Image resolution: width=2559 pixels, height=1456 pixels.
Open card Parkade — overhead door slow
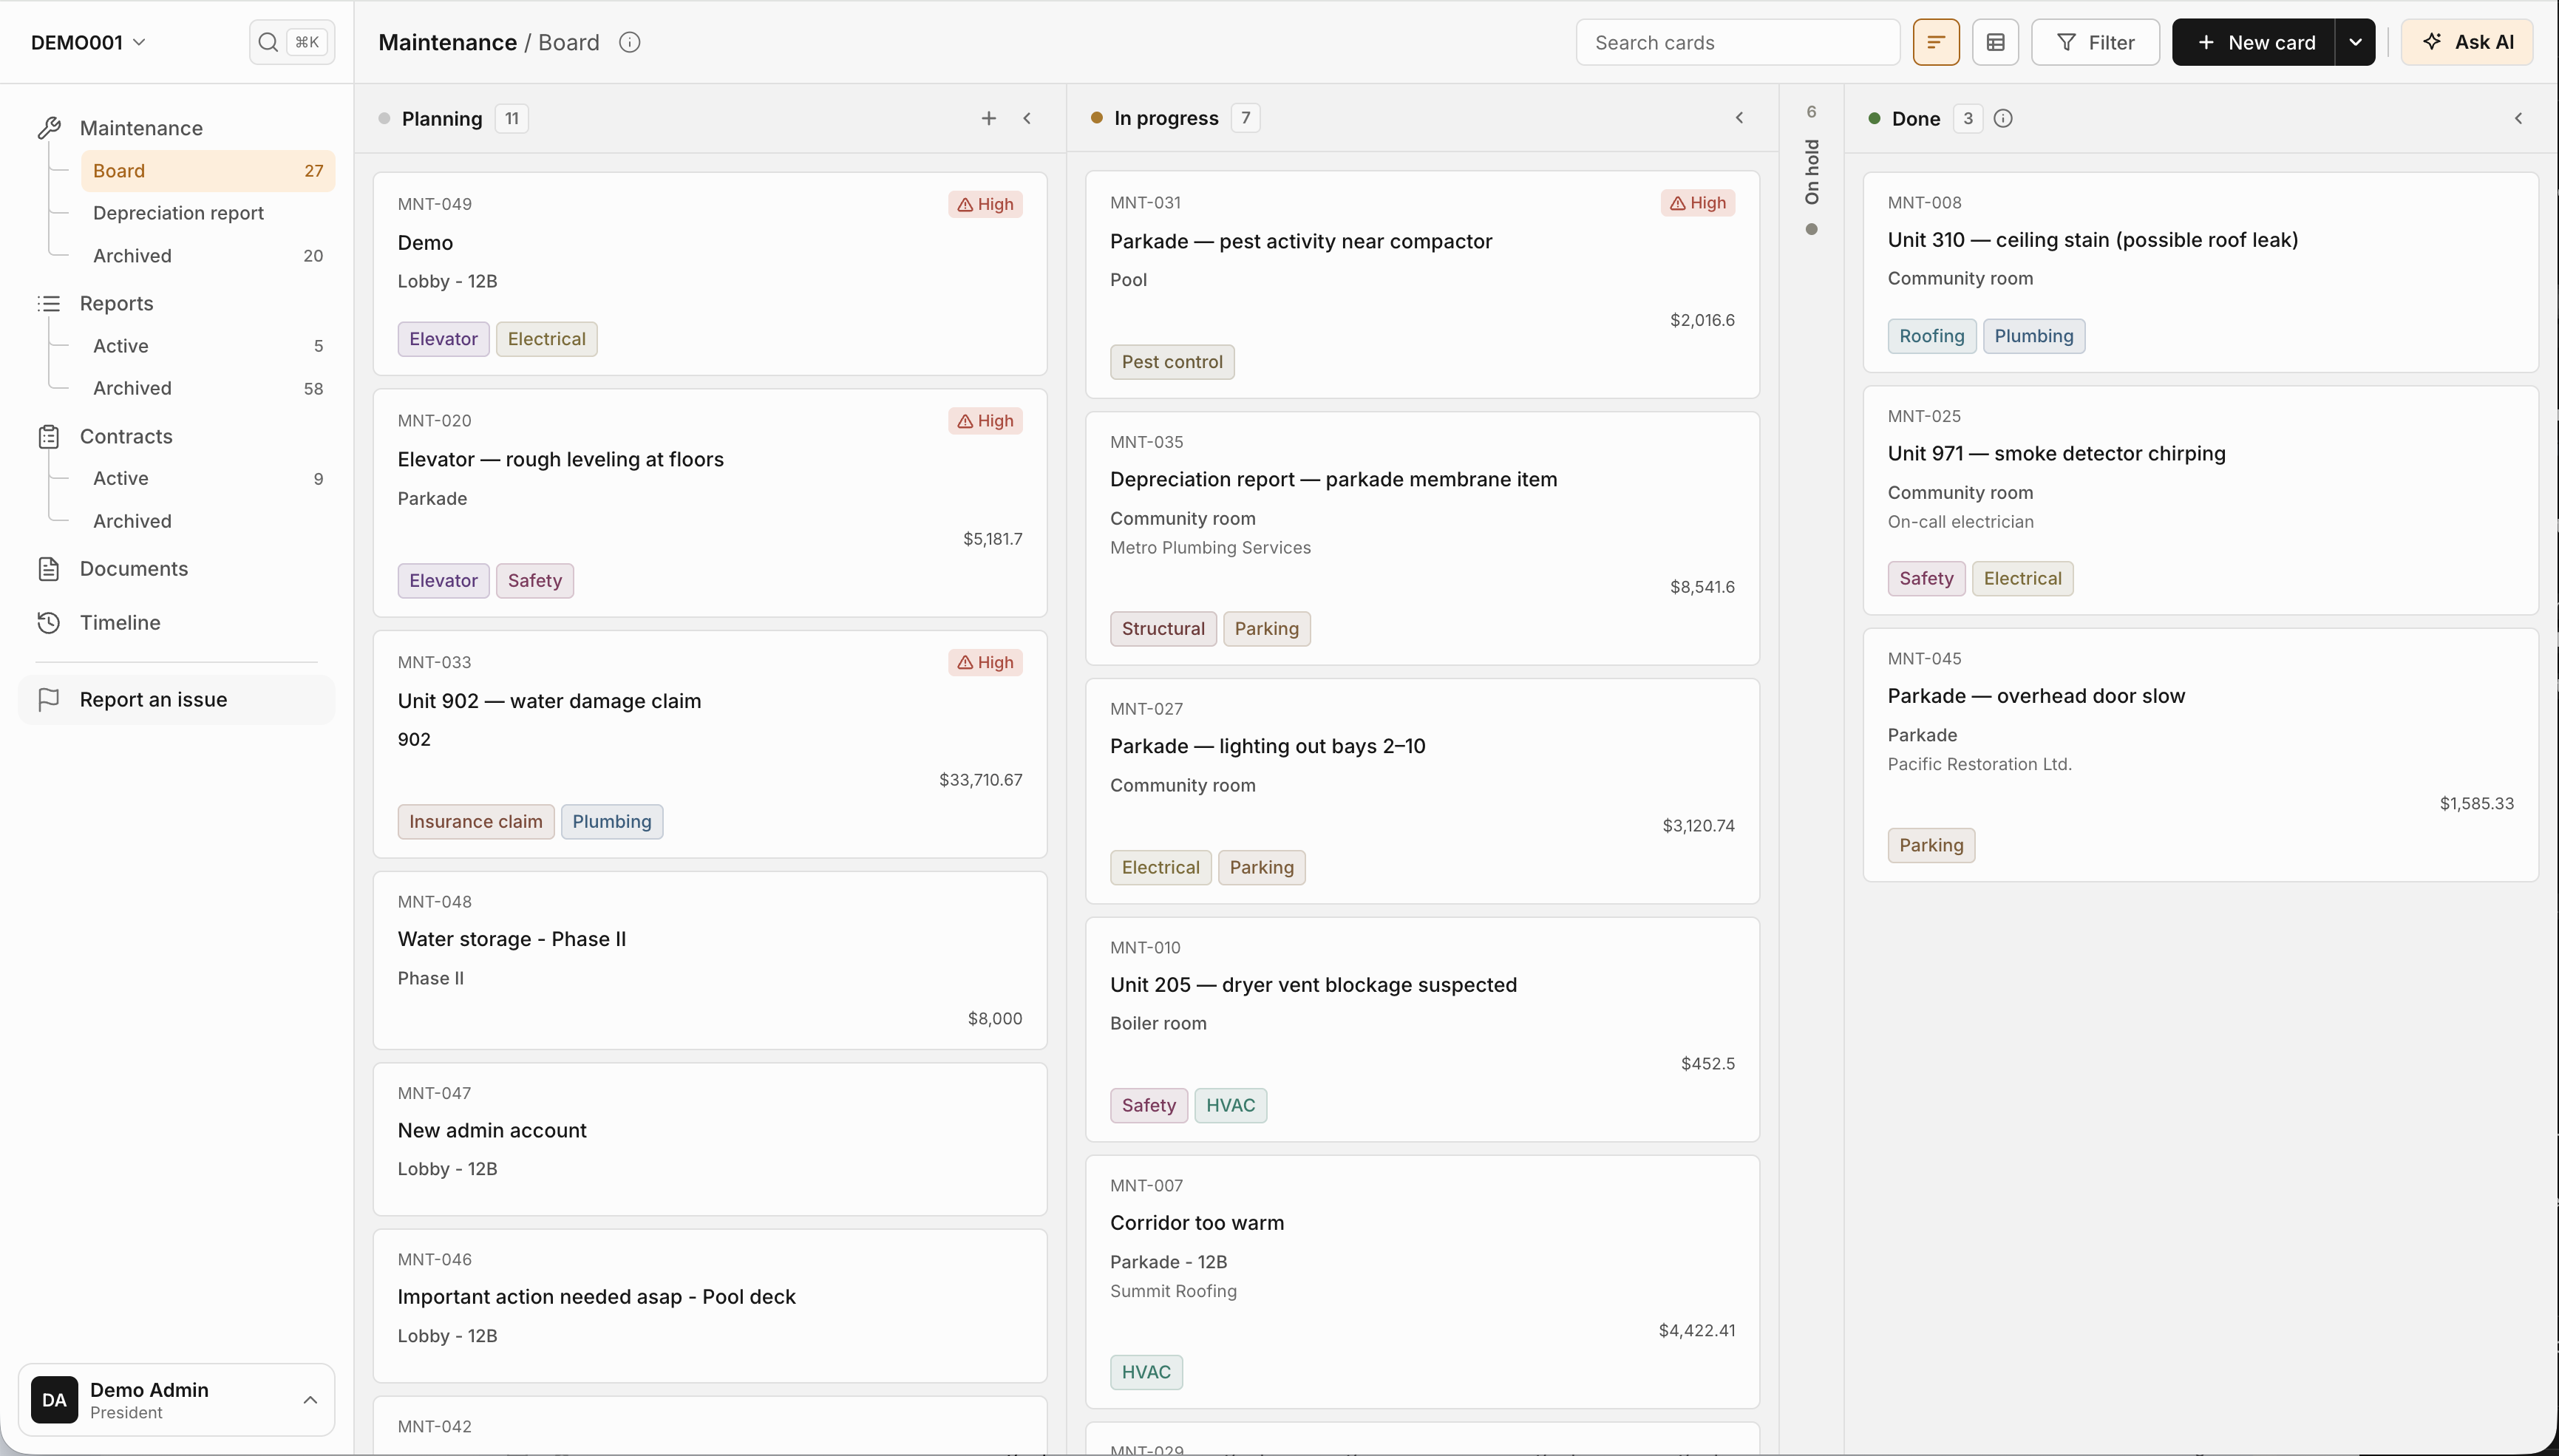(x=2200, y=755)
